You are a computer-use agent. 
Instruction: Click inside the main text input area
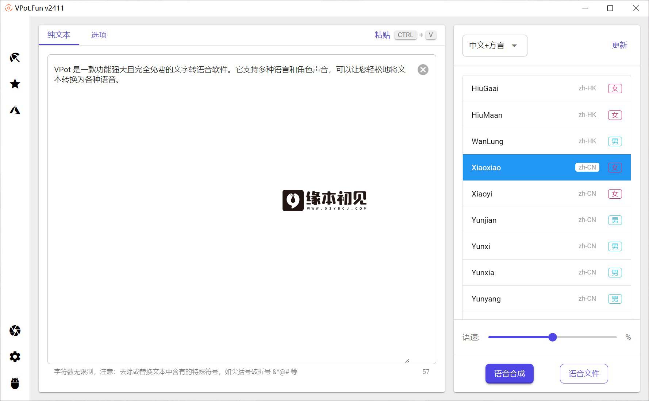coord(242,209)
